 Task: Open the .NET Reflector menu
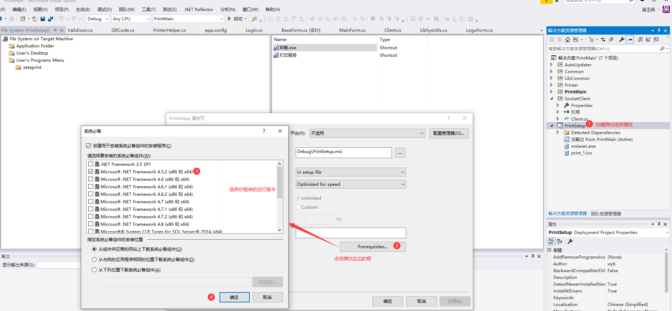(x=198, y=10)
